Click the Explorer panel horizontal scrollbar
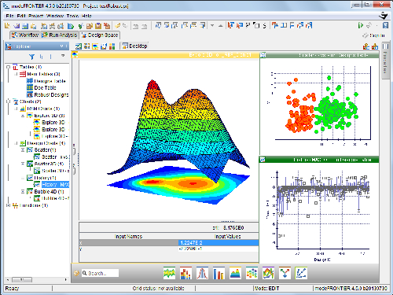The height and width of the screenshot is (295, 393). point(37,279)
